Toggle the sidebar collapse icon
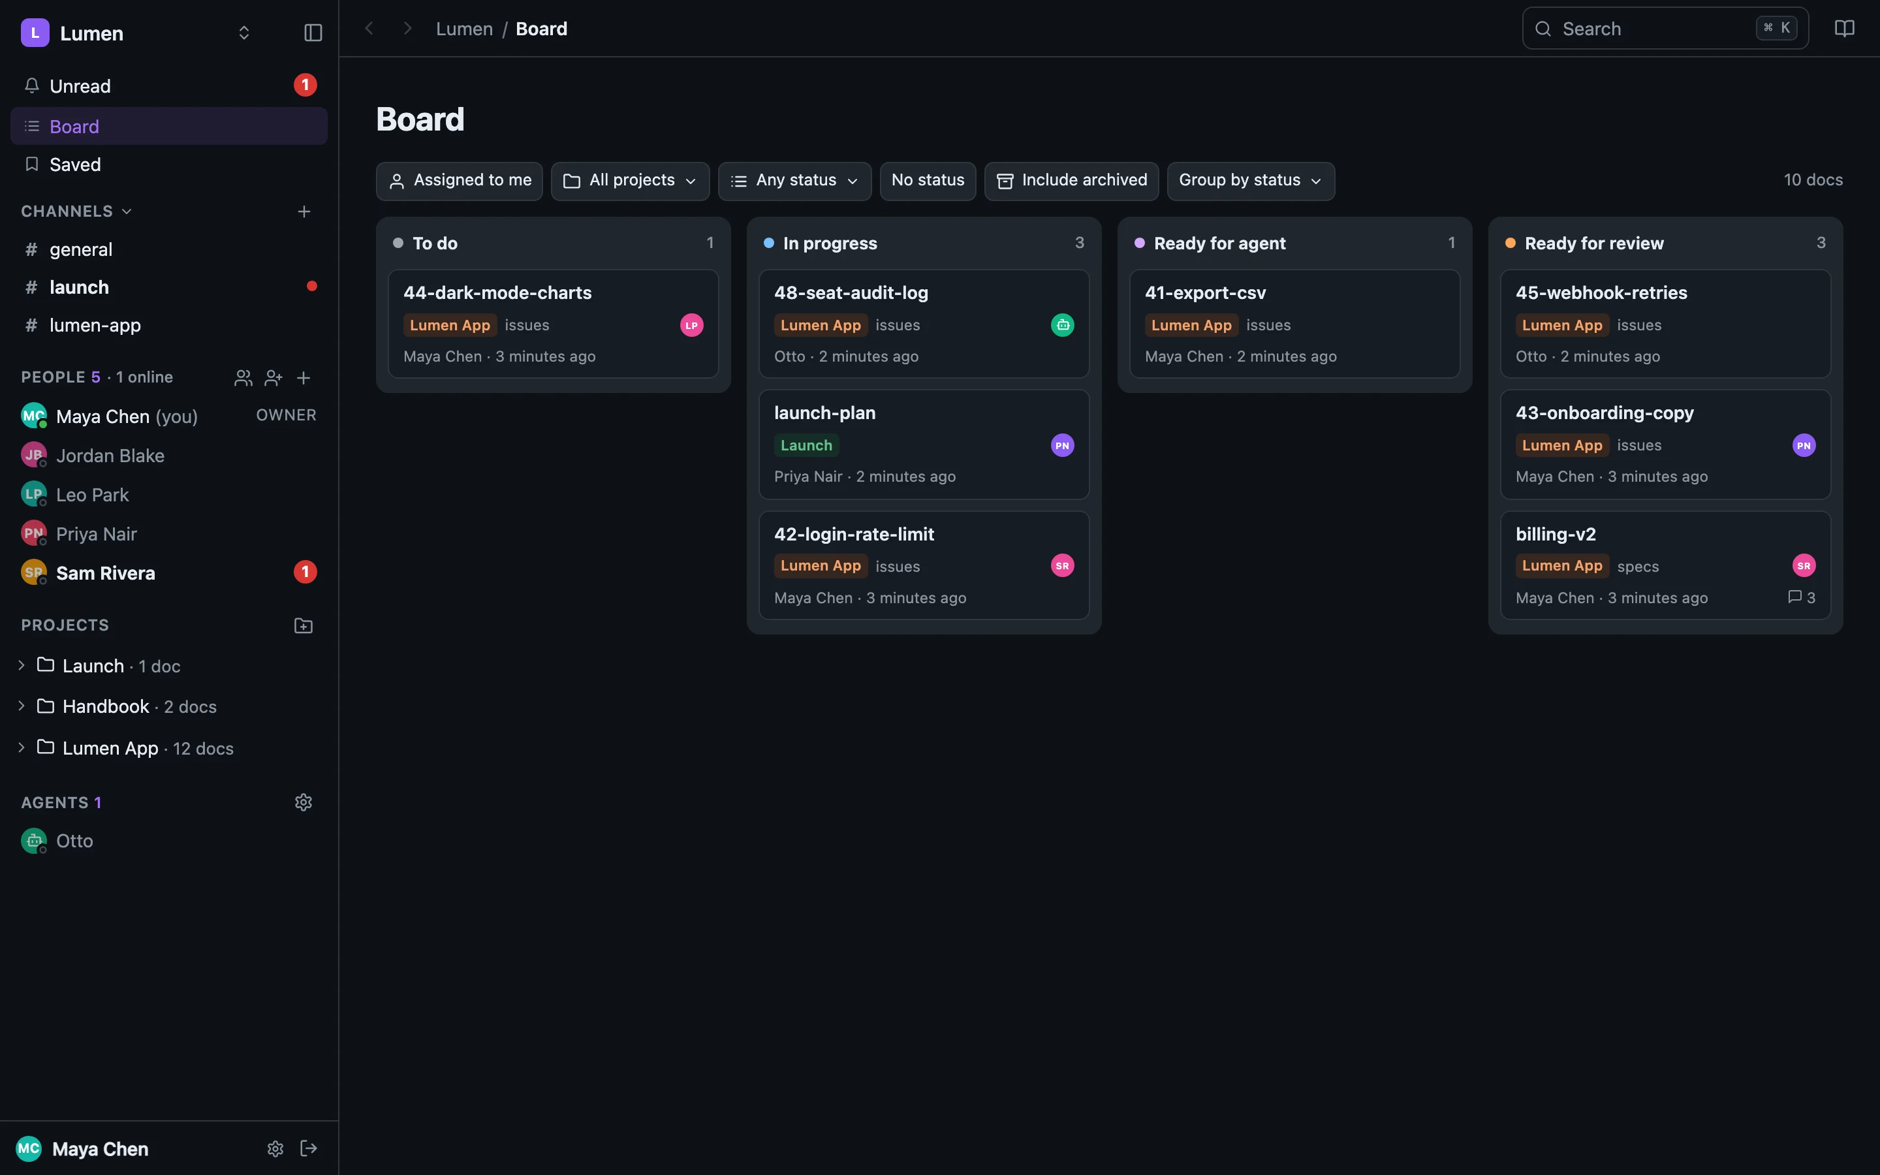 coord(313,33)
